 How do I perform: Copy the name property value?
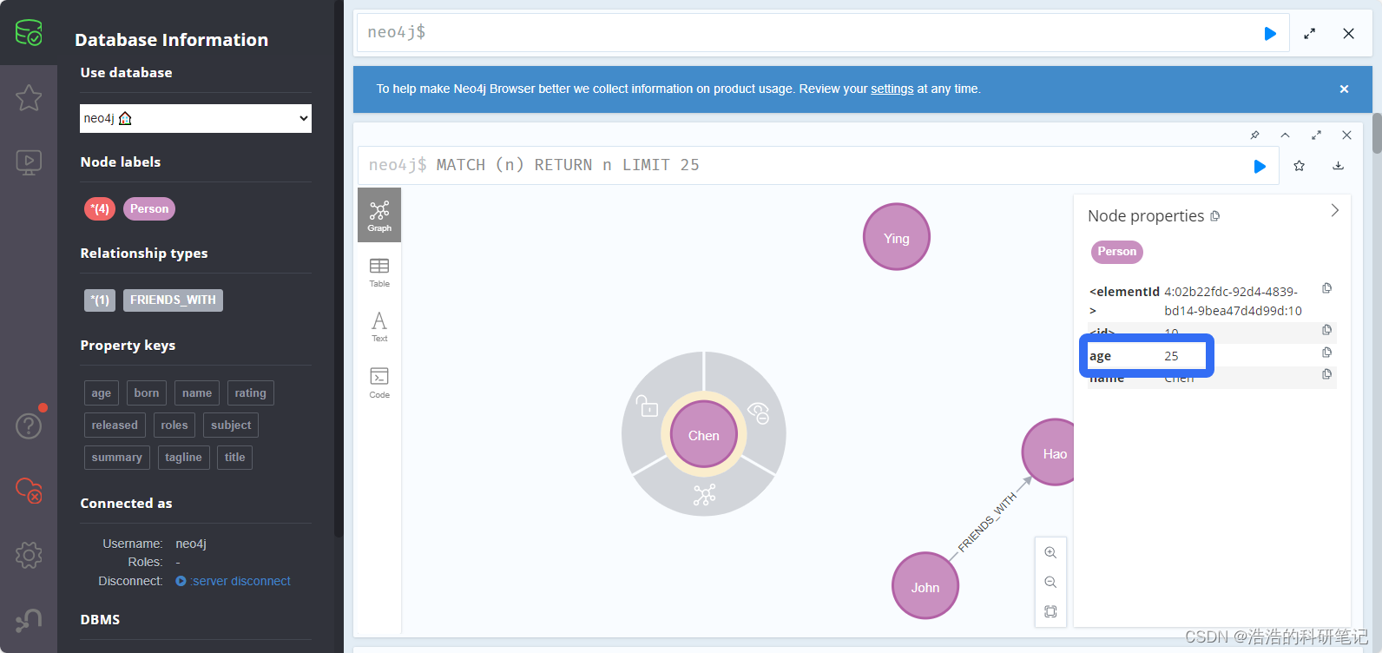click(1326, 374)
